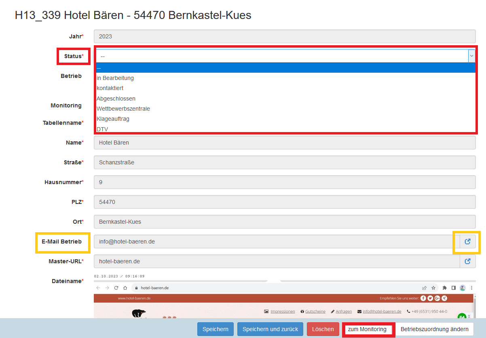The image size is (486, 338).
Task: Go to 'zum Monitoring'
Action: 367,329
